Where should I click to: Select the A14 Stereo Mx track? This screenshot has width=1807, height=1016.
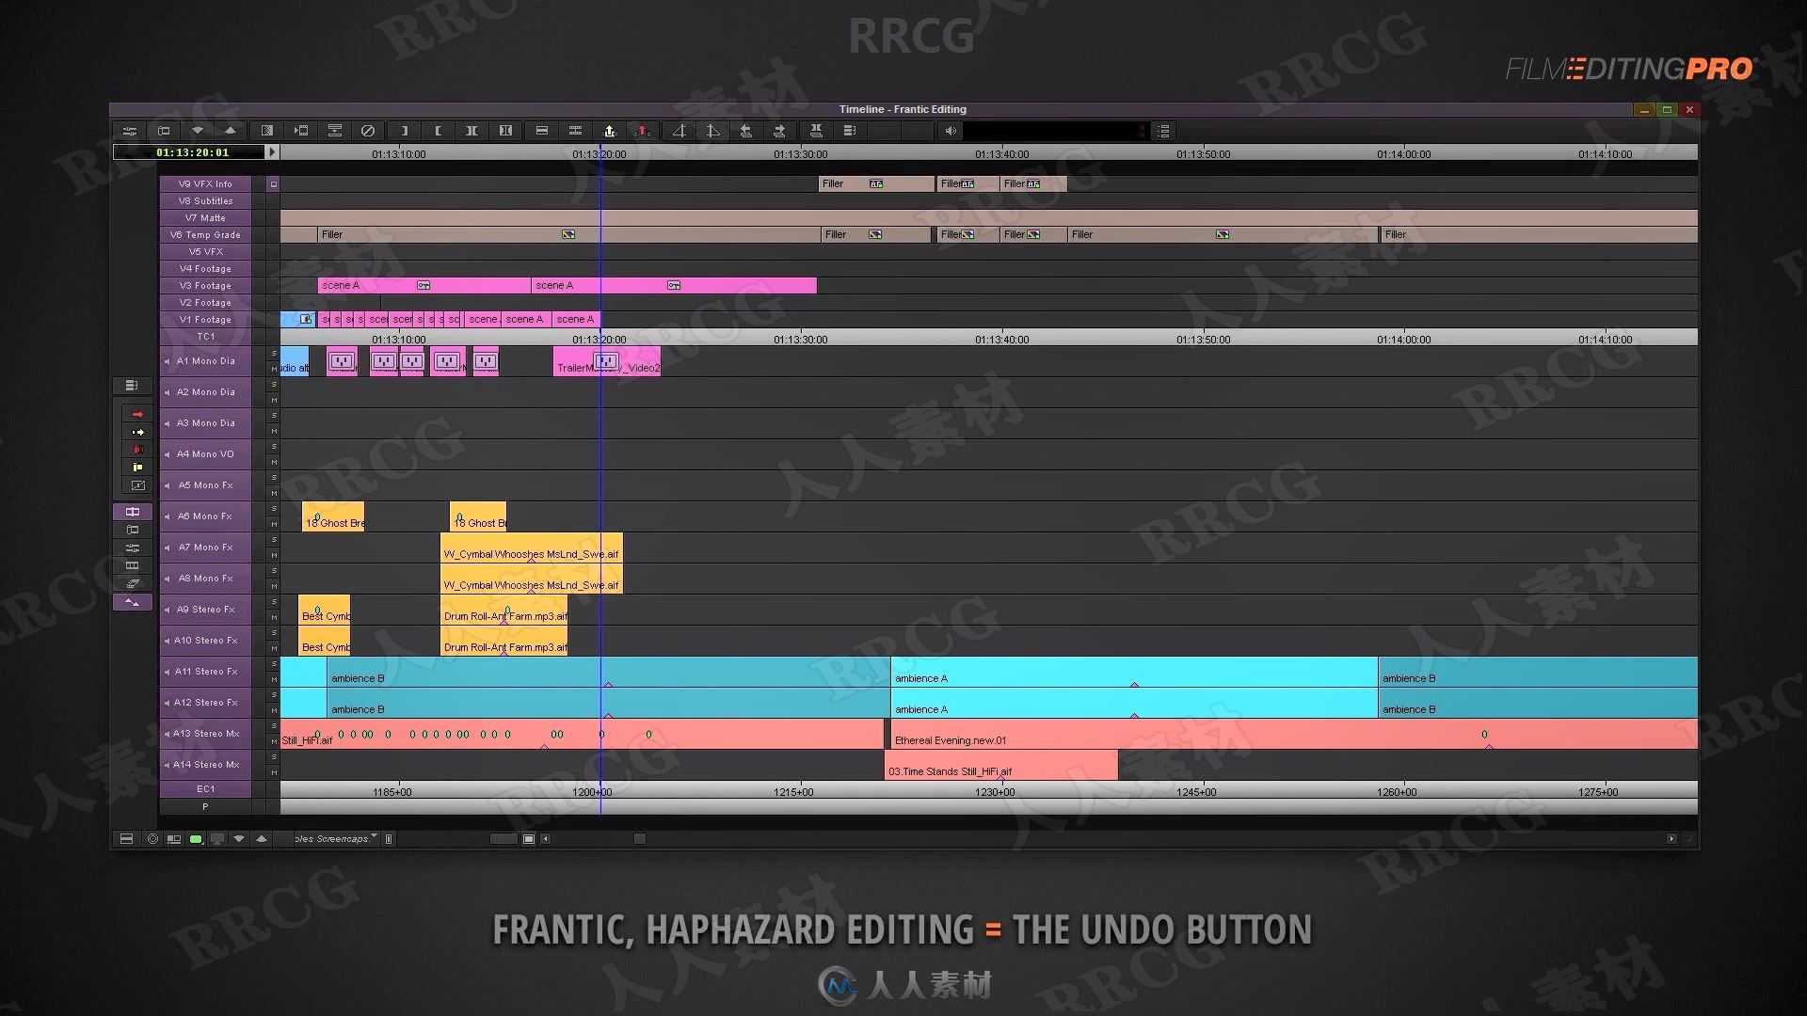pos(205,765)
